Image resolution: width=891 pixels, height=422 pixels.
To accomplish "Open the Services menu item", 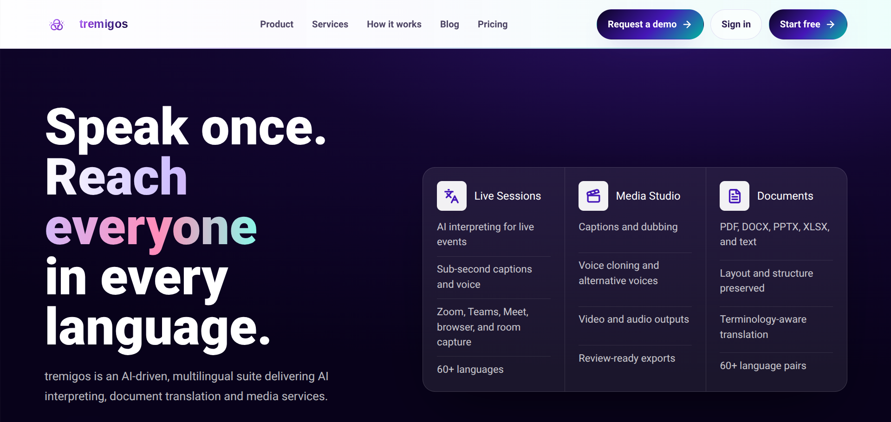I will pos(330,24).
